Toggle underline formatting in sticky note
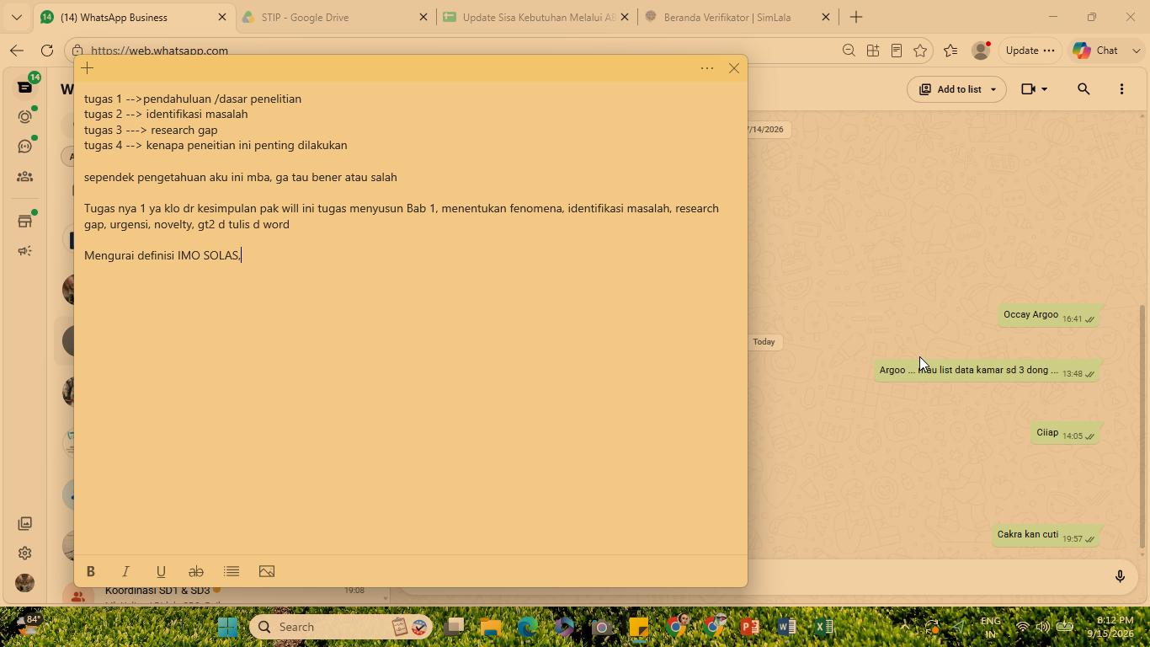The height and width of the screenshot is (647, 1150). point(161,571)
